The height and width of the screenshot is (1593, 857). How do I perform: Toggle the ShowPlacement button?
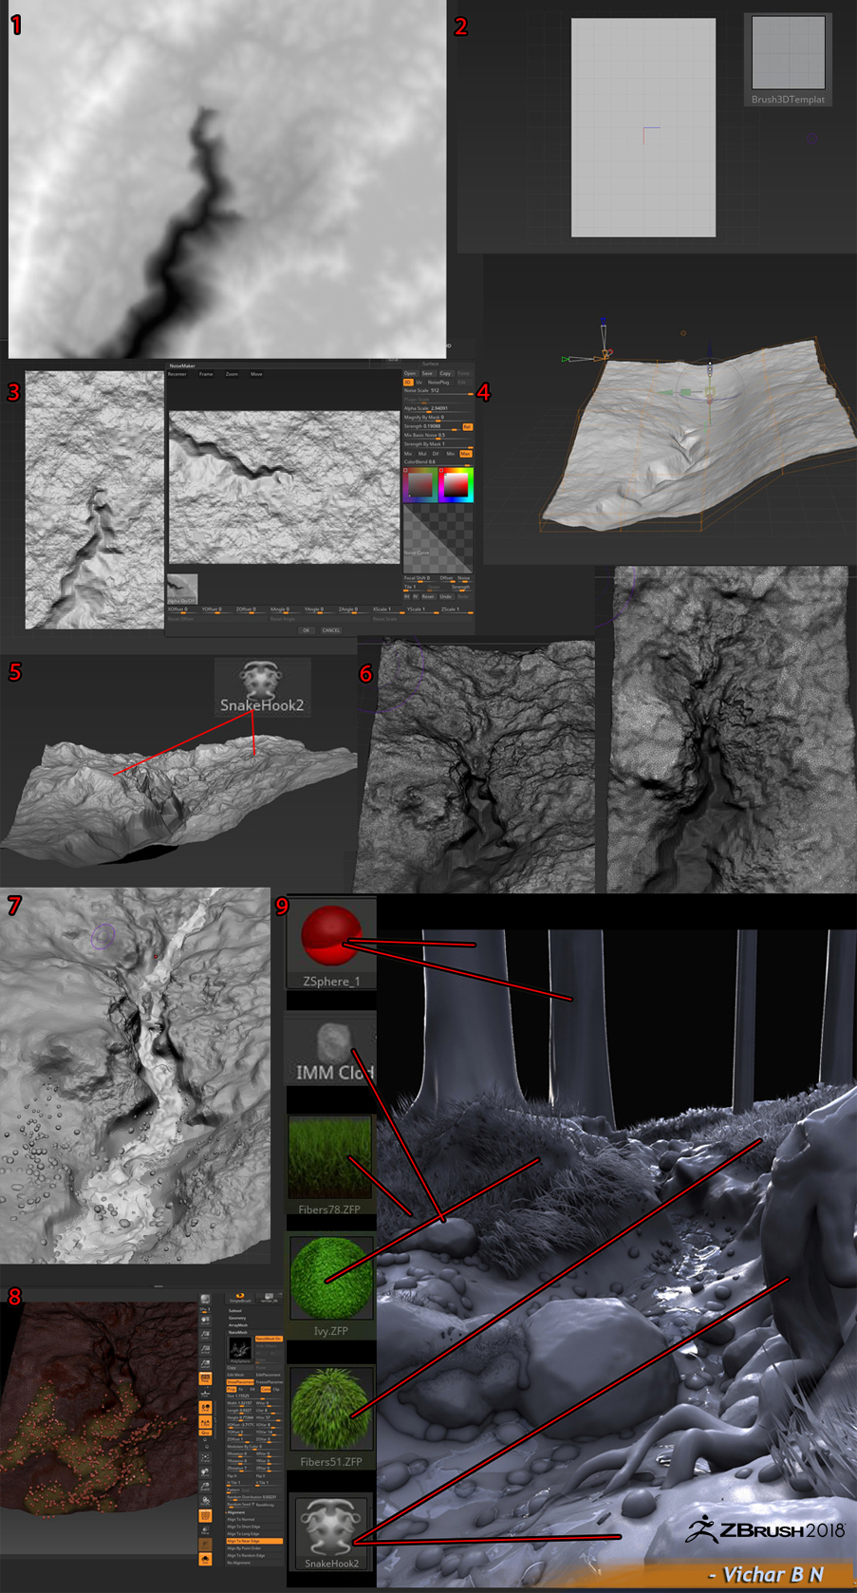(240, 1382)
